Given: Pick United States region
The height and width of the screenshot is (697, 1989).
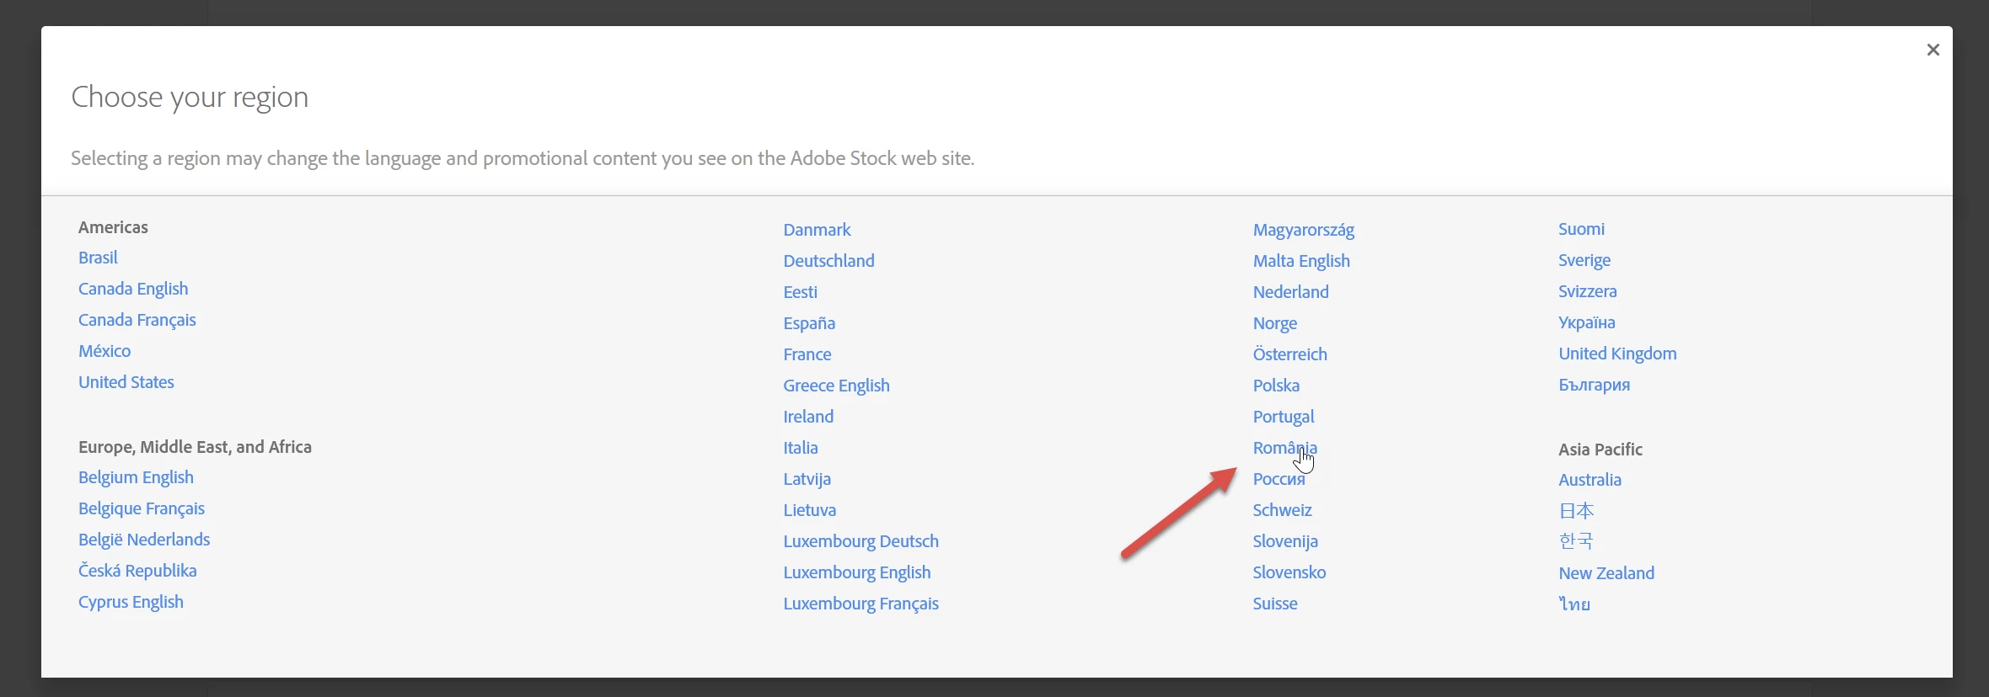Looking at the screenshot, I should [126, 382].
